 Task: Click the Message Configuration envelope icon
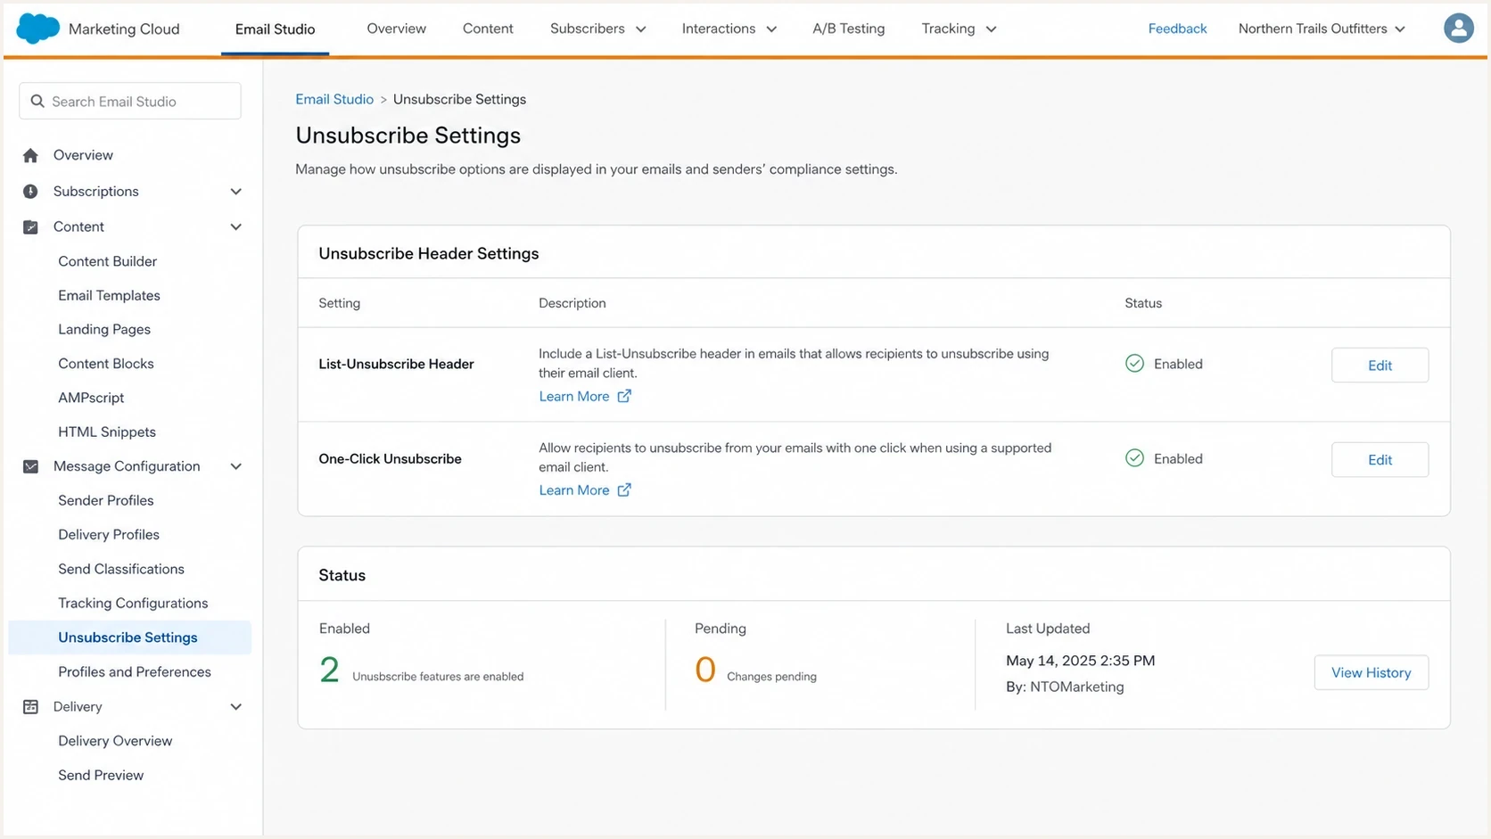click(x=30, y=466)
